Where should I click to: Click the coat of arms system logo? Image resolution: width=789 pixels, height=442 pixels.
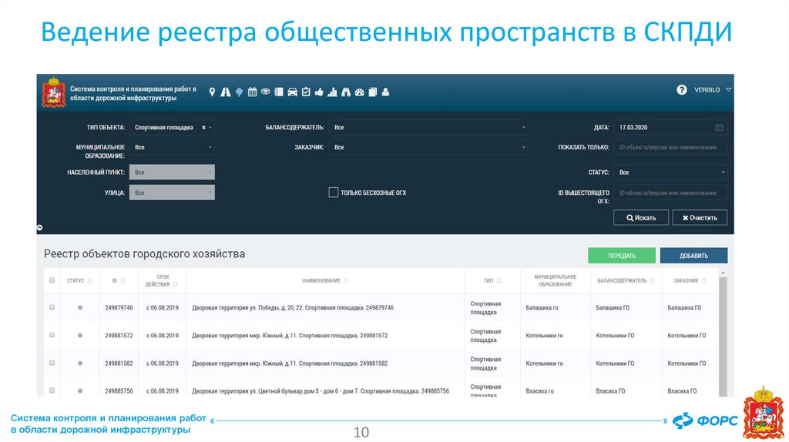tap(54, 92)
